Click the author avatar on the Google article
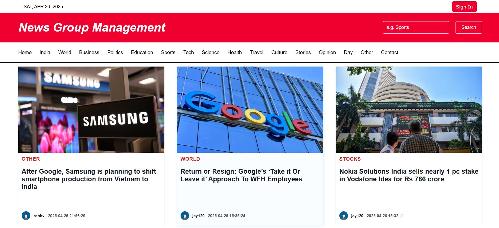 (x=185, y=216)
